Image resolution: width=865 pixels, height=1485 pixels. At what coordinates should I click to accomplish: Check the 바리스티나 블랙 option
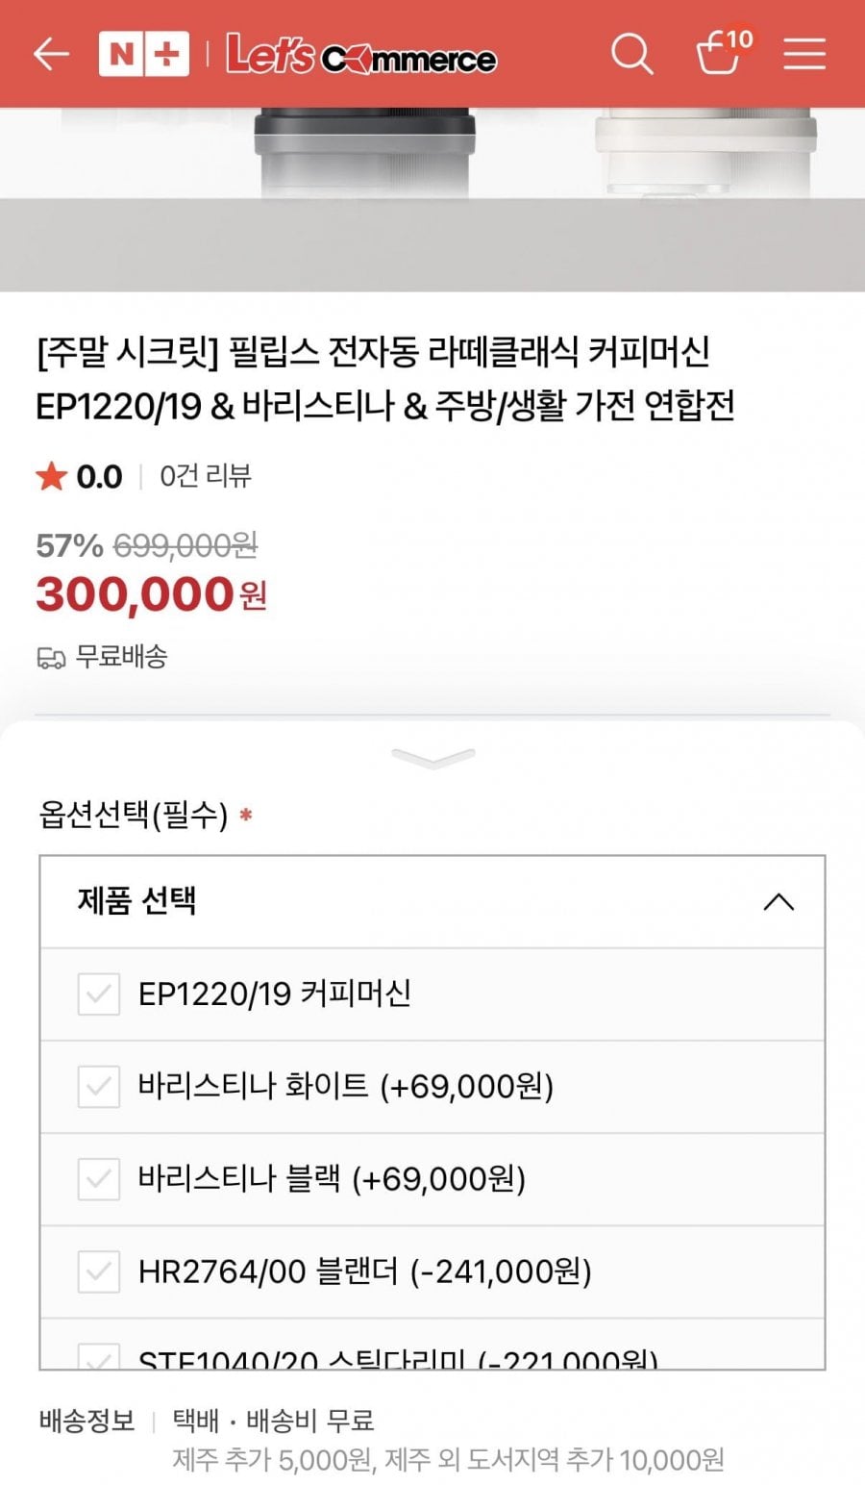(x=99, y=1179)
